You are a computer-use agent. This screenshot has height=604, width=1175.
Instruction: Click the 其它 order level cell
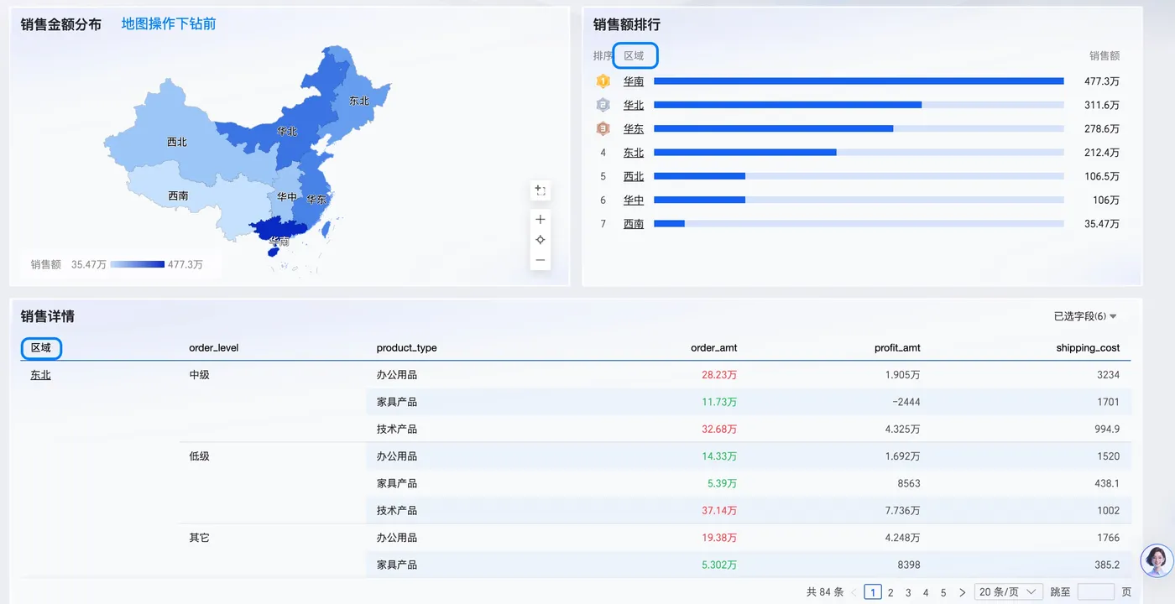tap(200, 538)
